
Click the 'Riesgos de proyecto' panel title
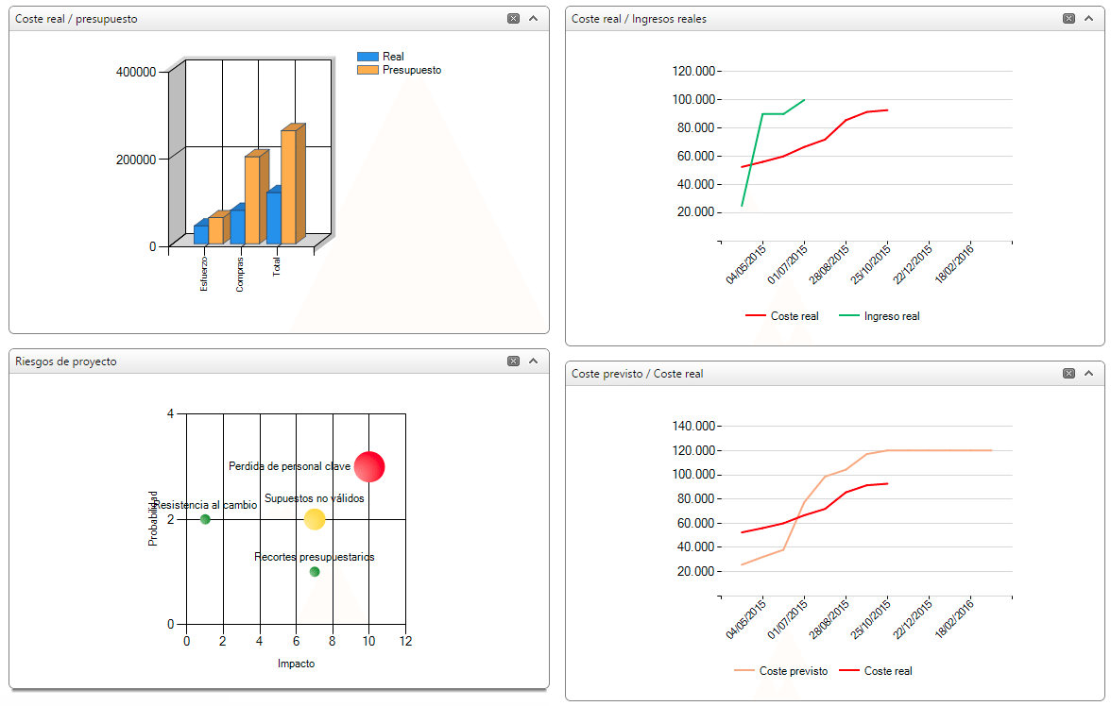[66, 361]
